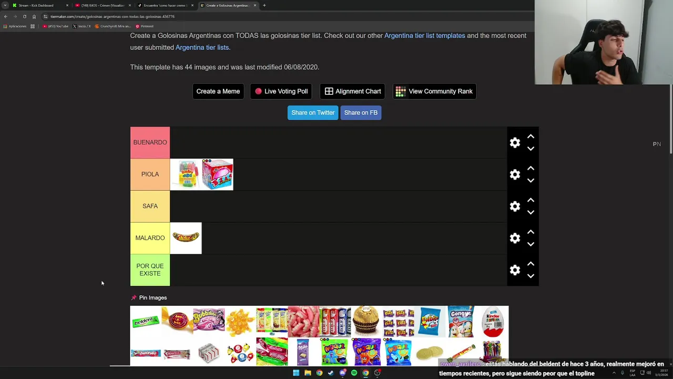Open settings gear for PIOLA tier
This screenshot has height=379, width=673.
(515, 175)
